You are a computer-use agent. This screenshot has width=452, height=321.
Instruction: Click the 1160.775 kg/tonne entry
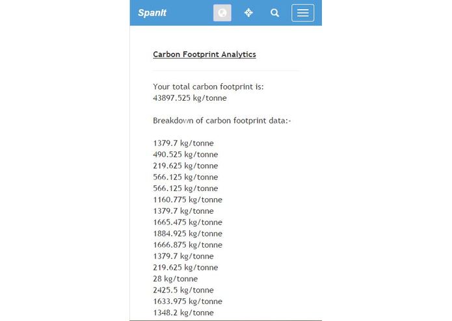pos(188,199)
